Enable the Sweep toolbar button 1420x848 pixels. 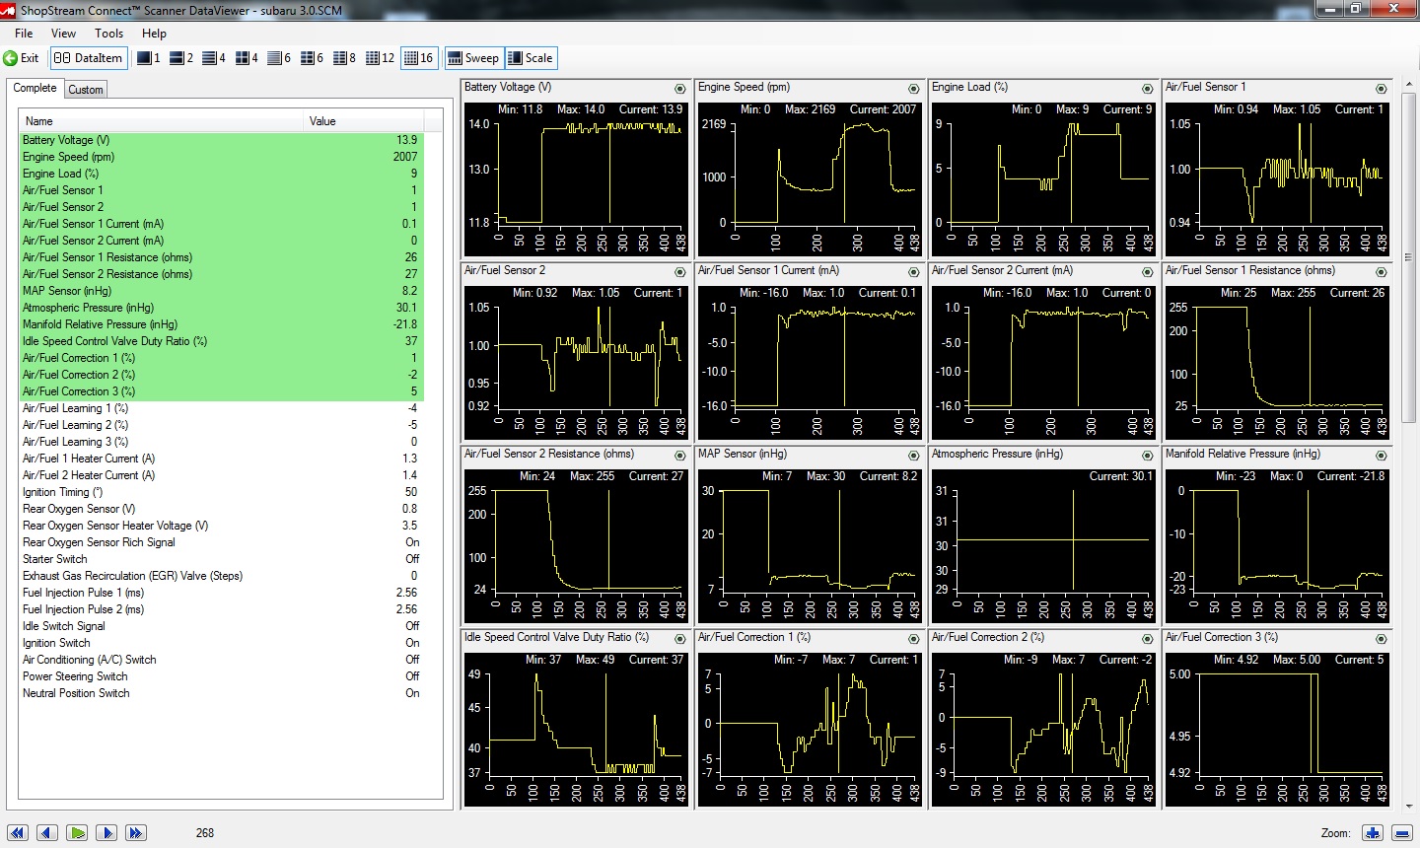(473, 58)
